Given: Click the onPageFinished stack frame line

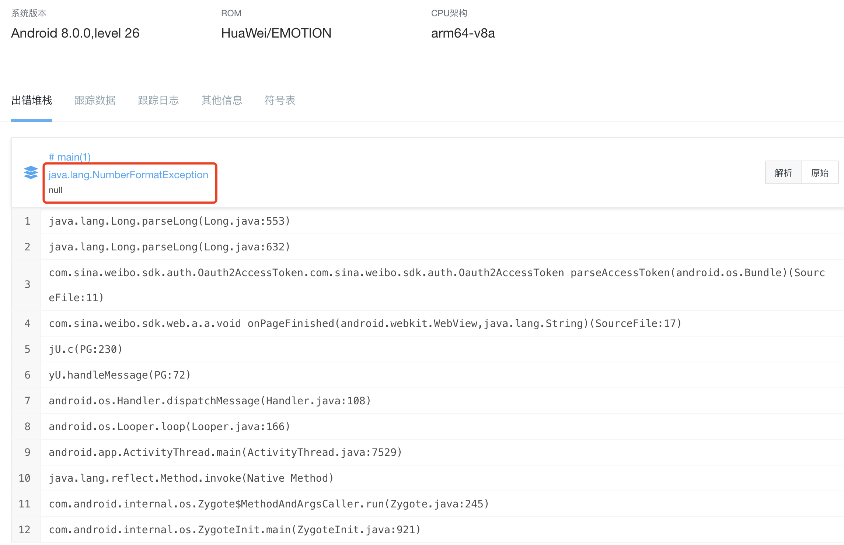Looking at the screenshot, I should [x=365, y=323].
